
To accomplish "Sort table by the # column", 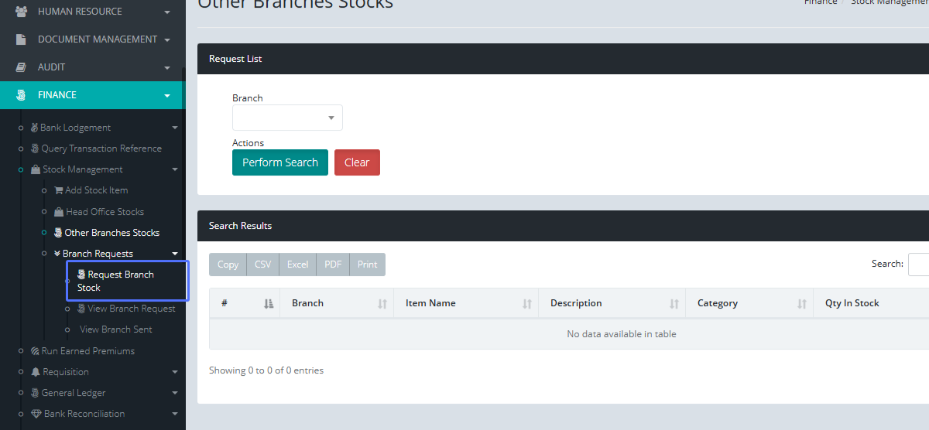I will point(268,304).
